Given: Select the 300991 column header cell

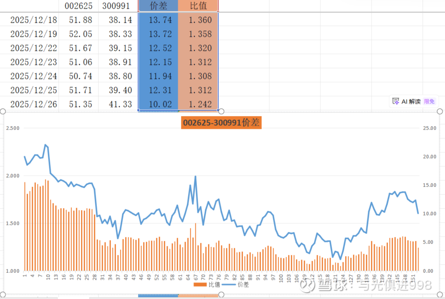Looking at the screenshot, I should (x=118, y=6).
